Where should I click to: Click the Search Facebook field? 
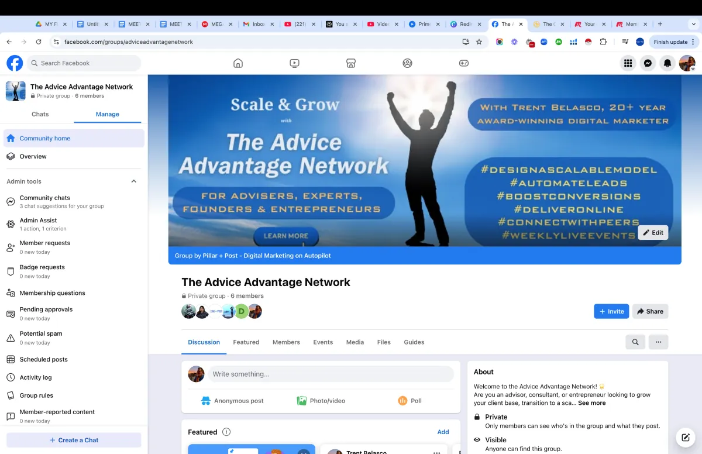tap(84, 63)
